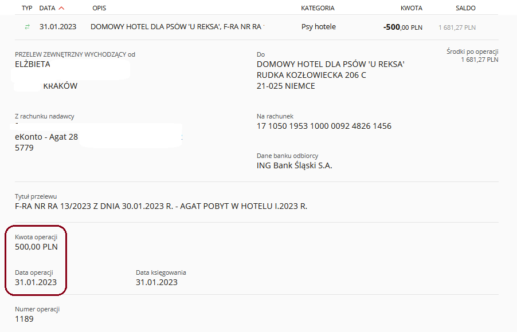Click operation number 1189
Viewport: 517px width, 332px height.
[x=24, y=319]
